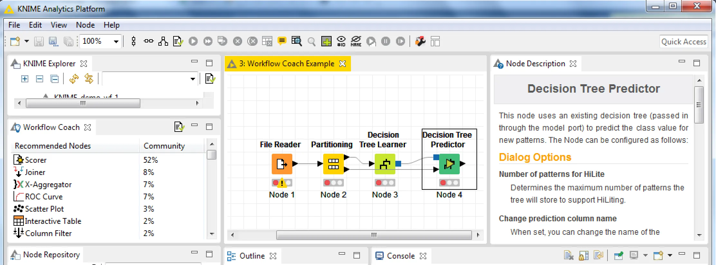Click the Workflow editor horizontal scrollbar

coord(374,235)
